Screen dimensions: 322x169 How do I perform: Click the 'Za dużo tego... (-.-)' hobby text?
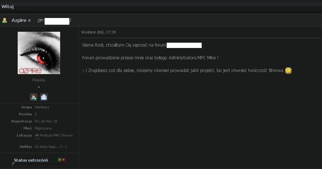(51, 147)
